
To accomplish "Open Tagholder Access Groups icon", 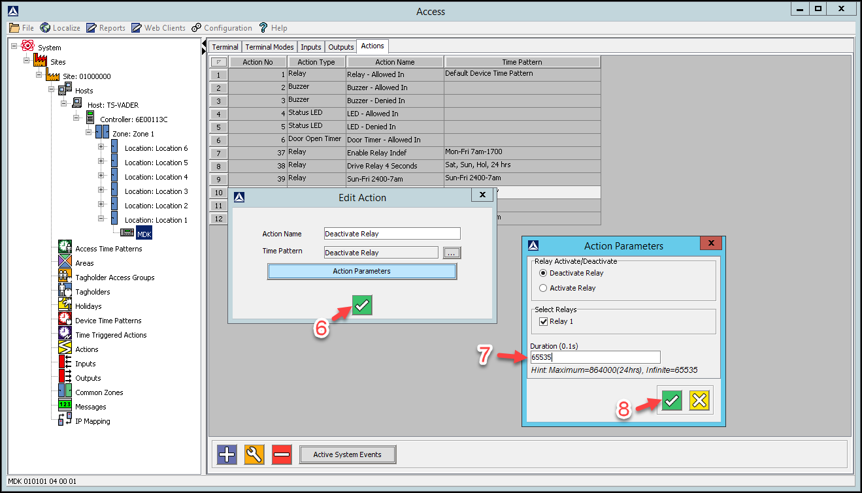I will 65,276.
